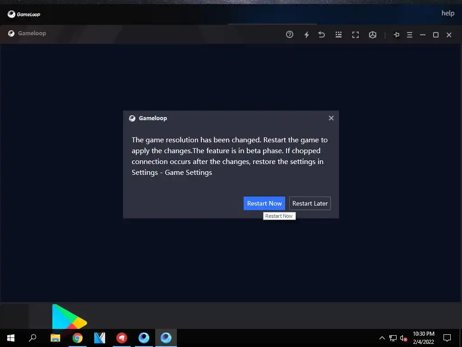Viewport: 462px width, 347px height.
Task: Click the help link at top right
Action: click(448, 13)
